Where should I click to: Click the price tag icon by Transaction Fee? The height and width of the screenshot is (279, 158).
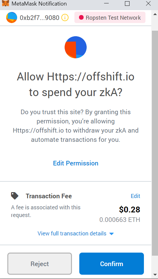pos(15,196)
